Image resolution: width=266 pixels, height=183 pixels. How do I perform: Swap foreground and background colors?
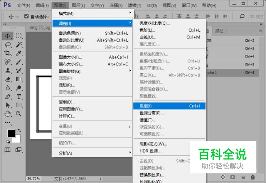click(x=19, y=131)
